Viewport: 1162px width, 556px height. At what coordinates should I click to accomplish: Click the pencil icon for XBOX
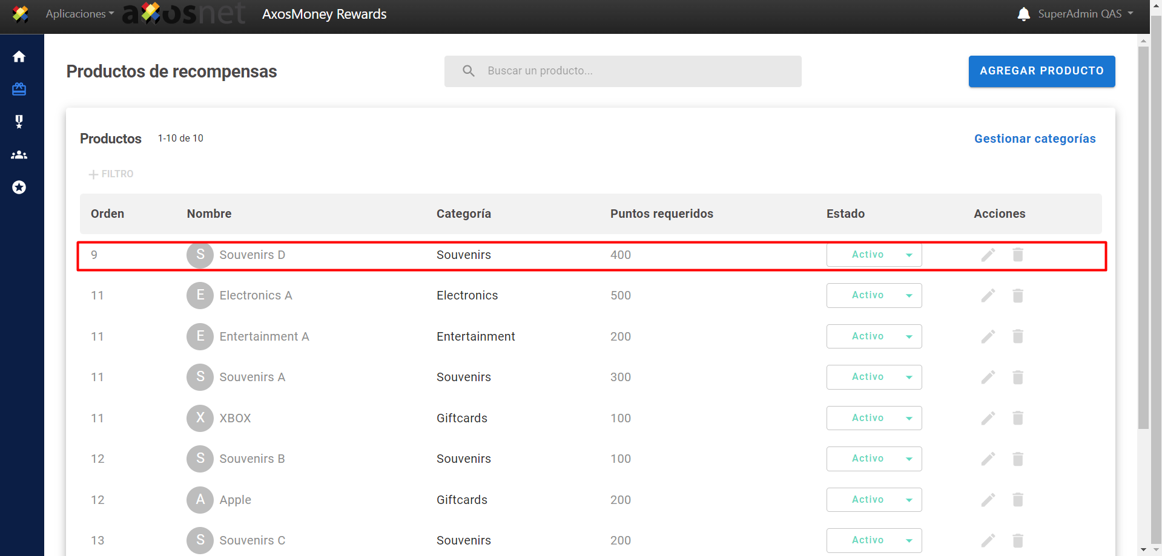pos(988,418)
